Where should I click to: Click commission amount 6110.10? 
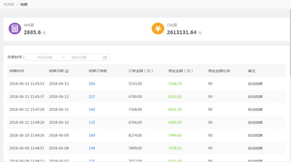[175, 97]
